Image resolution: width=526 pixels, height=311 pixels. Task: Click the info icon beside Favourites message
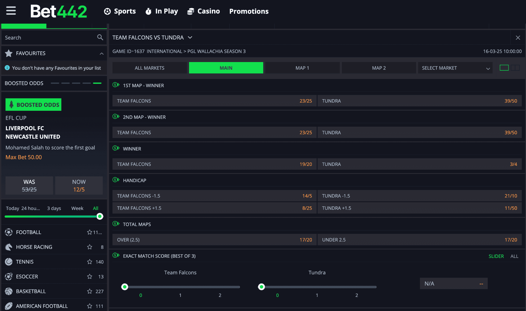click(7, 68)
